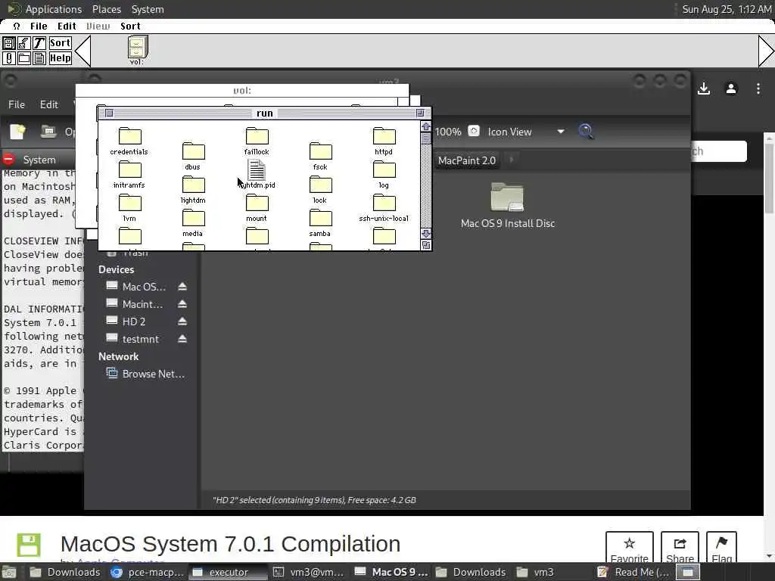The image size is (775, 581).
Task: Click the left triangle arrow on the toolbar
Action: (82, 51)
